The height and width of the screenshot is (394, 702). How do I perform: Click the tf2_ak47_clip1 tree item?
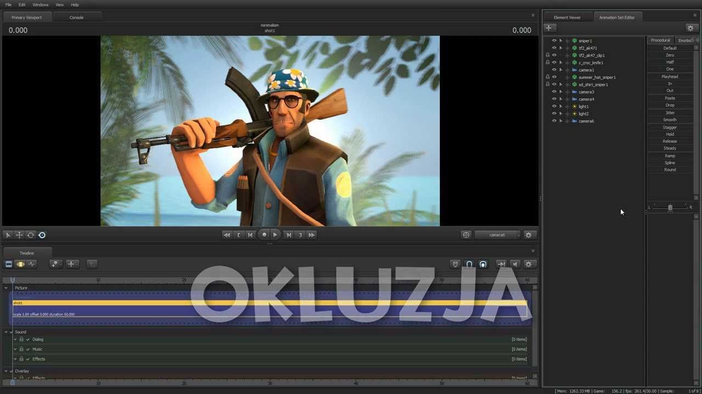[592, 55]
